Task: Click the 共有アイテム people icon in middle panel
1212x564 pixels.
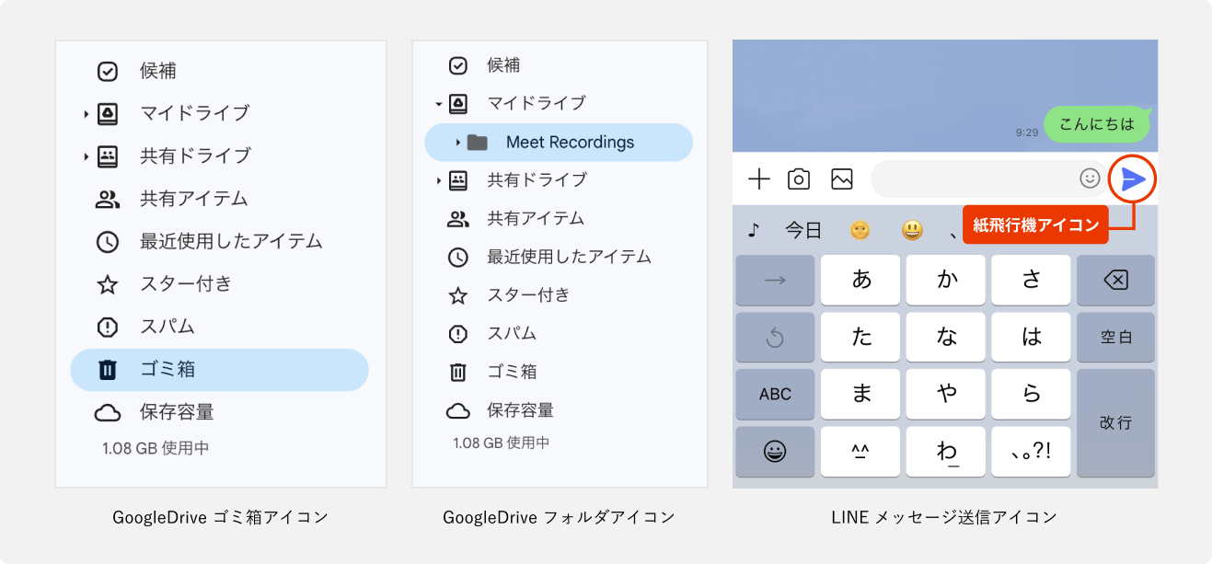Action: [x=457, y=219]
